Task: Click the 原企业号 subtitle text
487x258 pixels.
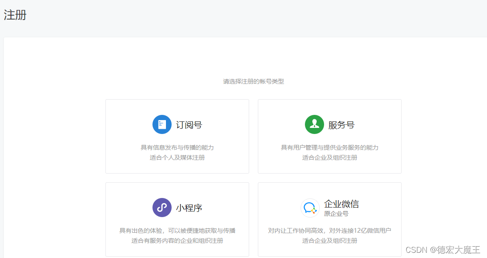Action: pos(336,214)
